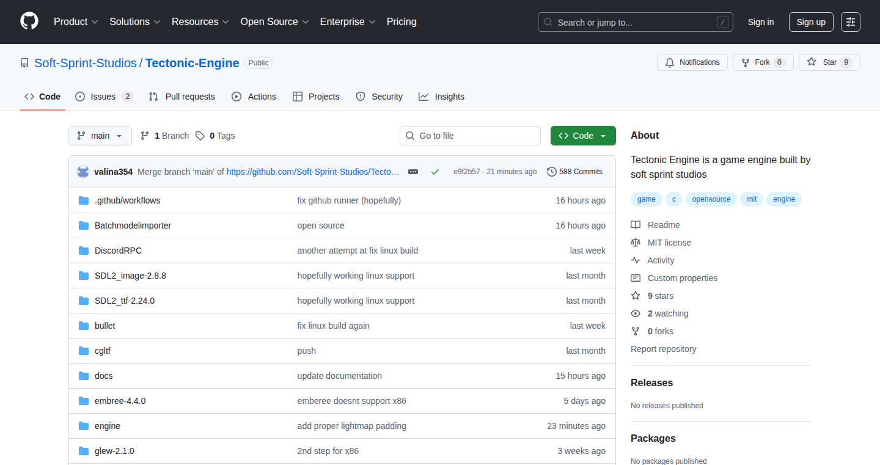Open the Tectonic-Engine repository link
This screenshot has width=880, height=465.
pos(193,63)
